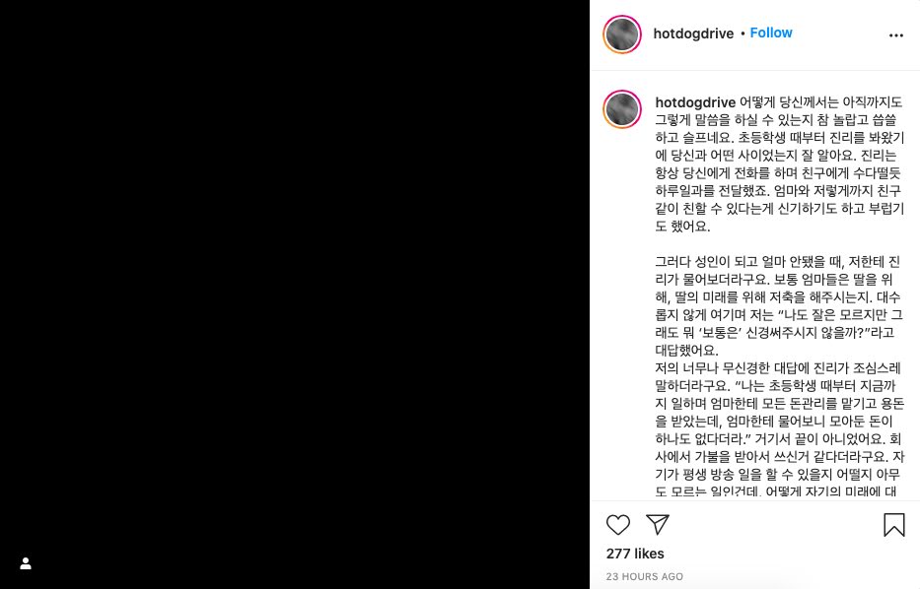Open the three-dot more options menu
The image size is (920, 589).
[x=896, y=35]
